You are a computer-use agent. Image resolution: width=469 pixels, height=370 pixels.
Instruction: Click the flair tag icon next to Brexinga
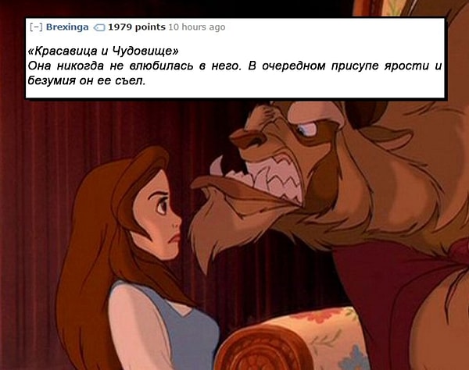click(99, 28)
